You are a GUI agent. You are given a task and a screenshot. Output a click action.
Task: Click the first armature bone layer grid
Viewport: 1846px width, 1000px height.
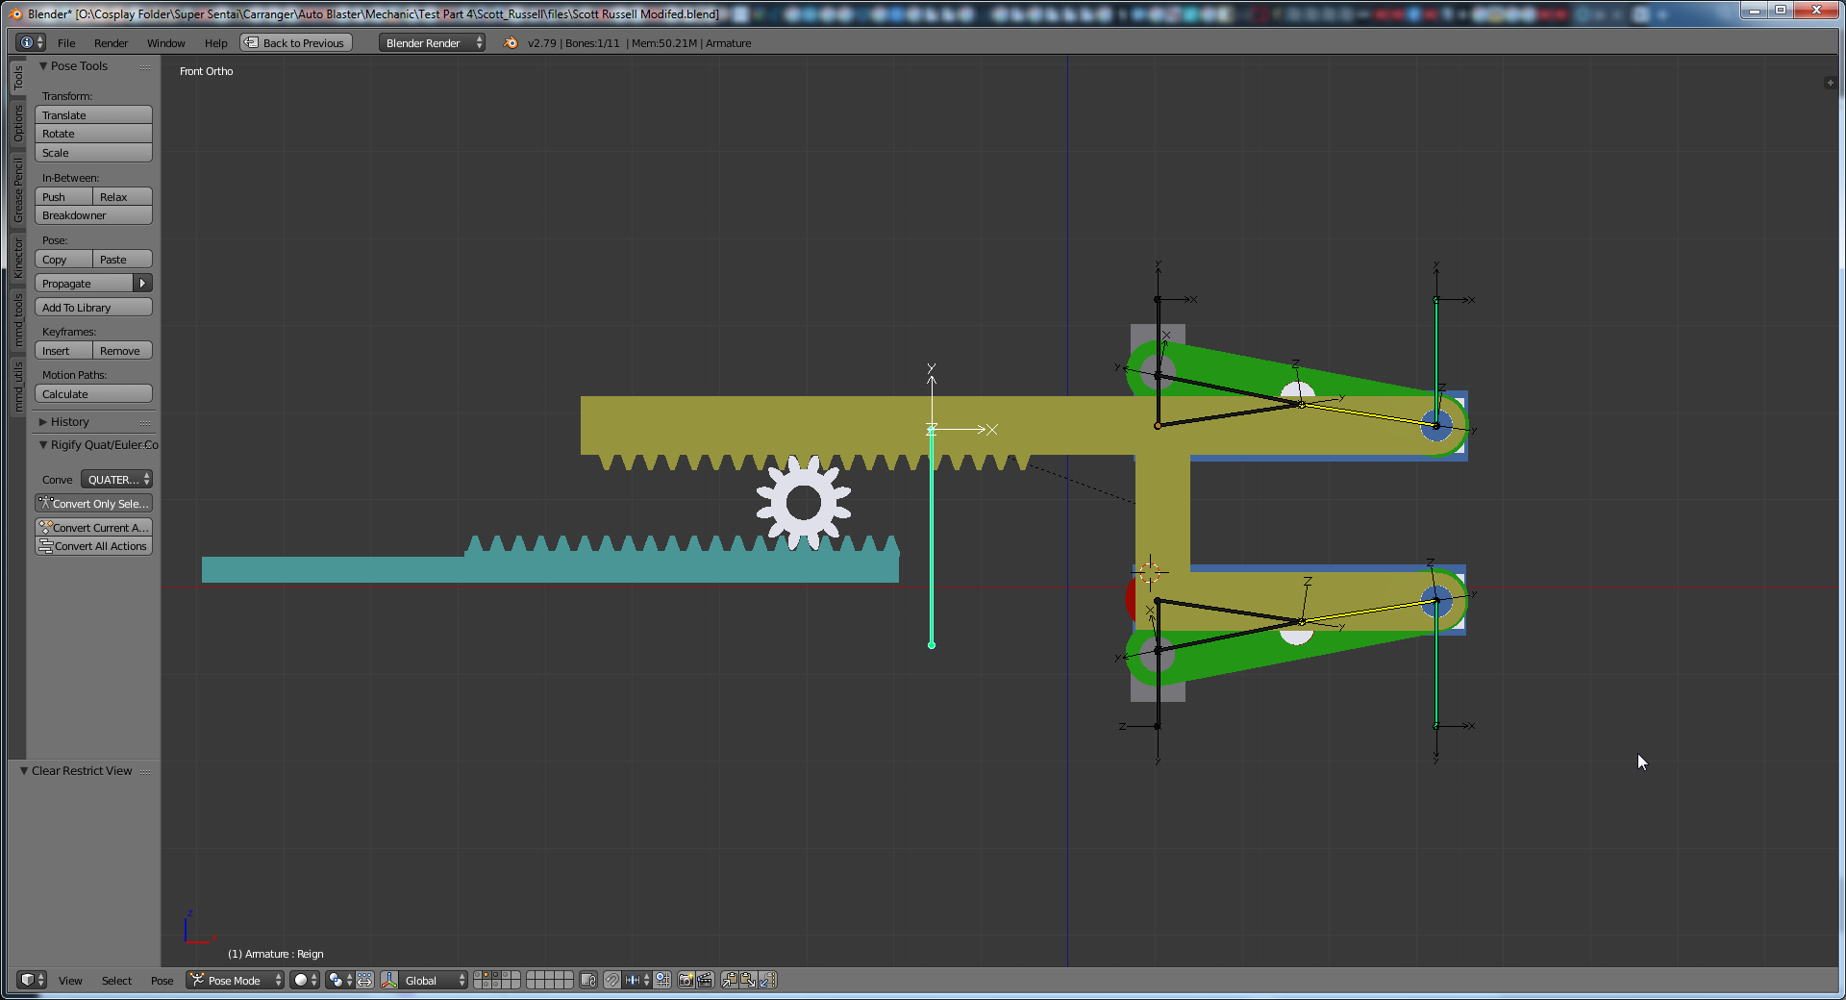[497, 980]
